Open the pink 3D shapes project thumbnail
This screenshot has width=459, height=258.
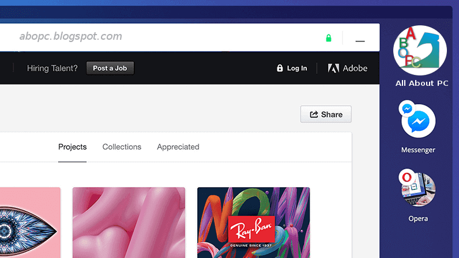(x=129, y=223)
